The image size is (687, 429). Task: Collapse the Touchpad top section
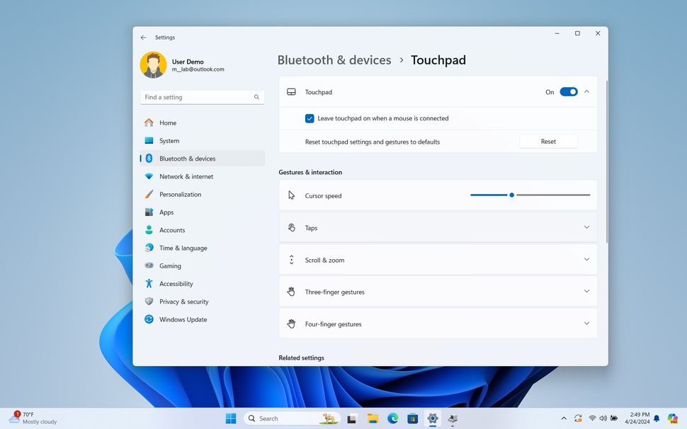pyautogui.click(x=586, y=91)
